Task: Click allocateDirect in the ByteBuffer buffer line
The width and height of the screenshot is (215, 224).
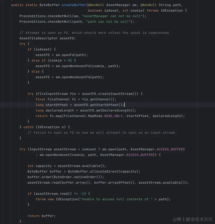Action: [x=104, y=172]
